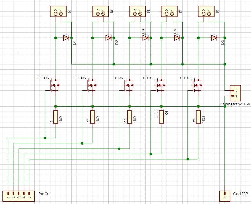Click pin 1 of the PinOut connector
The height and width of the screenshot is (204, 251).
8,193
